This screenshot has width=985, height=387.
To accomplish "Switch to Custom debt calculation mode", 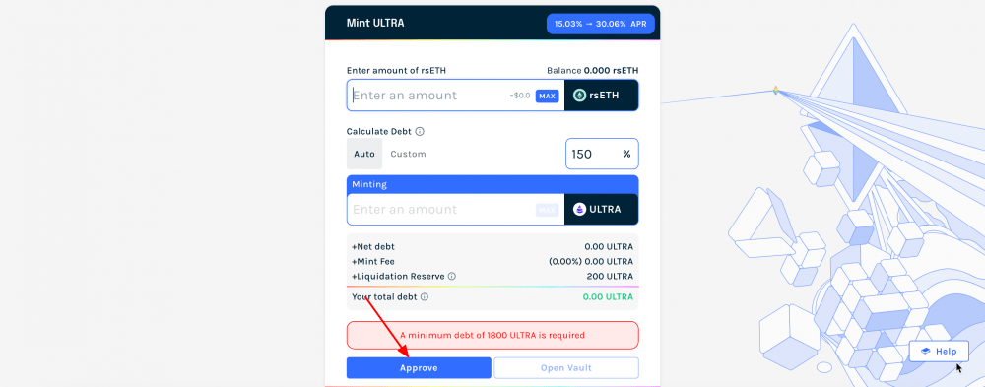I will (409, 154).
